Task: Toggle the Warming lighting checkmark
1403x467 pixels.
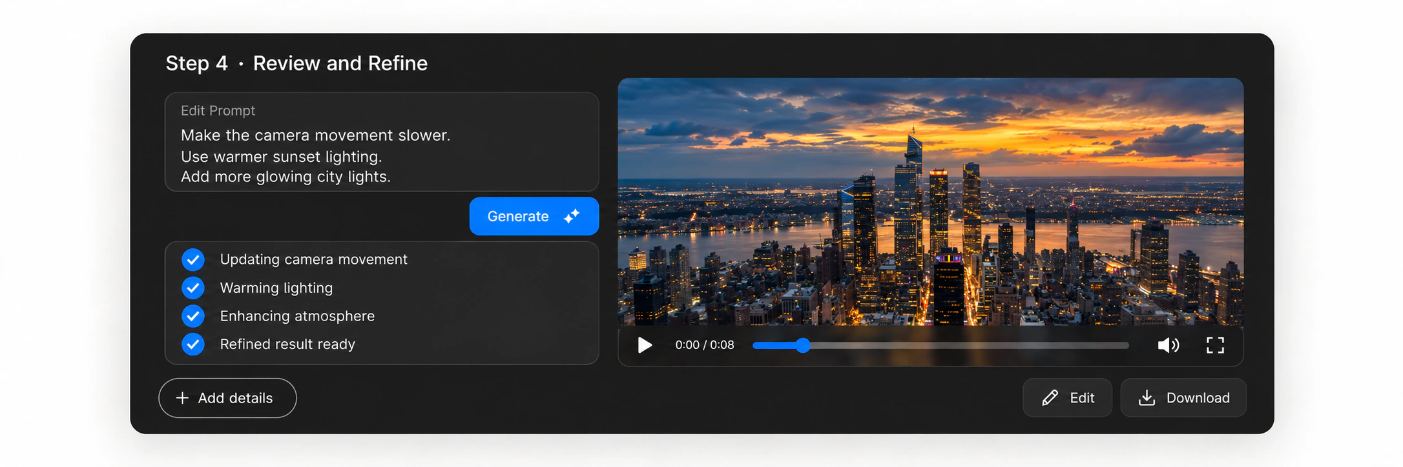Action: point(192,288)
